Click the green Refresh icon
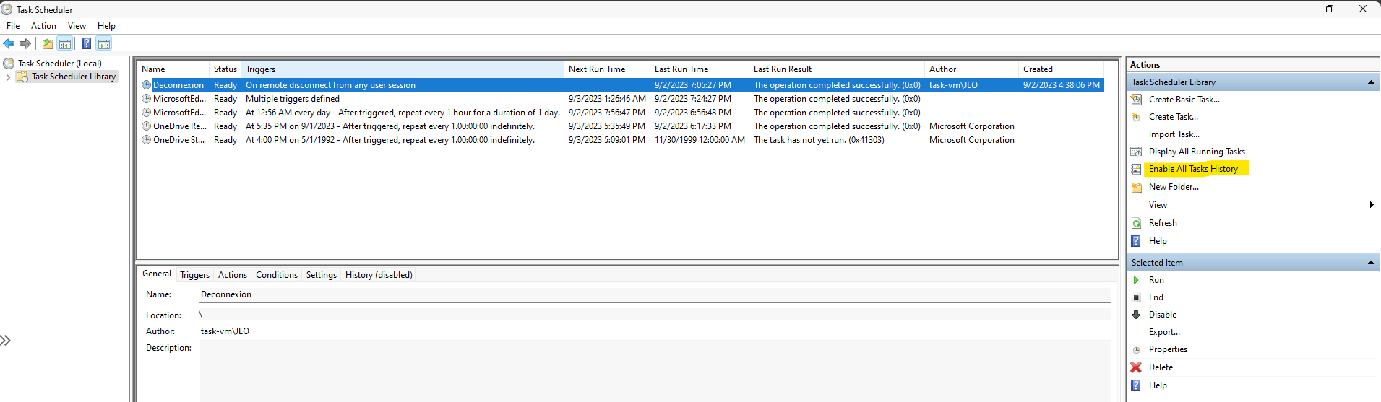The height and width of the screenshot is (402, 1381). pos(1136,223)
